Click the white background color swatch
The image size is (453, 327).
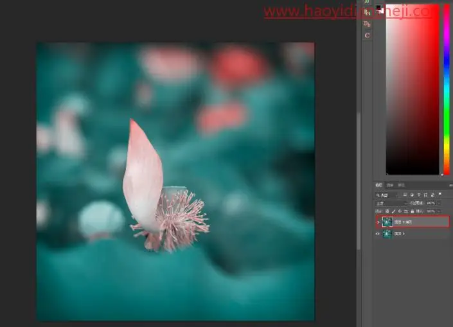point(382,11)
